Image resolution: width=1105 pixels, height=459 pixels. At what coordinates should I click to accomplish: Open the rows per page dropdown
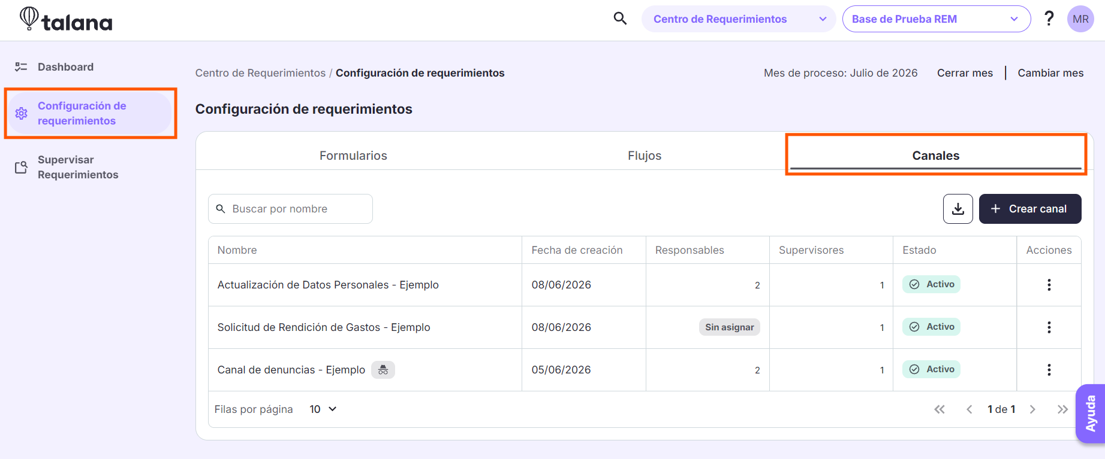click(323, 409)
